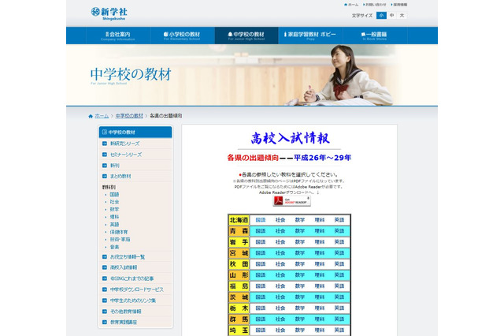Open 理科 in the 青森 row

[320, 231]
